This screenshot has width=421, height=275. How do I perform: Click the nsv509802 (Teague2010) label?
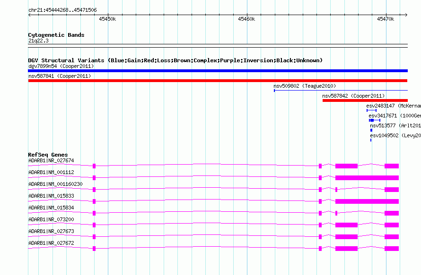pyautogui.click(x=305, y=86)
